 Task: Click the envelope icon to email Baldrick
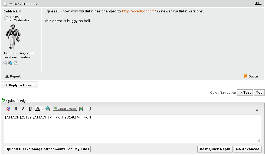[x=16, y=63]
